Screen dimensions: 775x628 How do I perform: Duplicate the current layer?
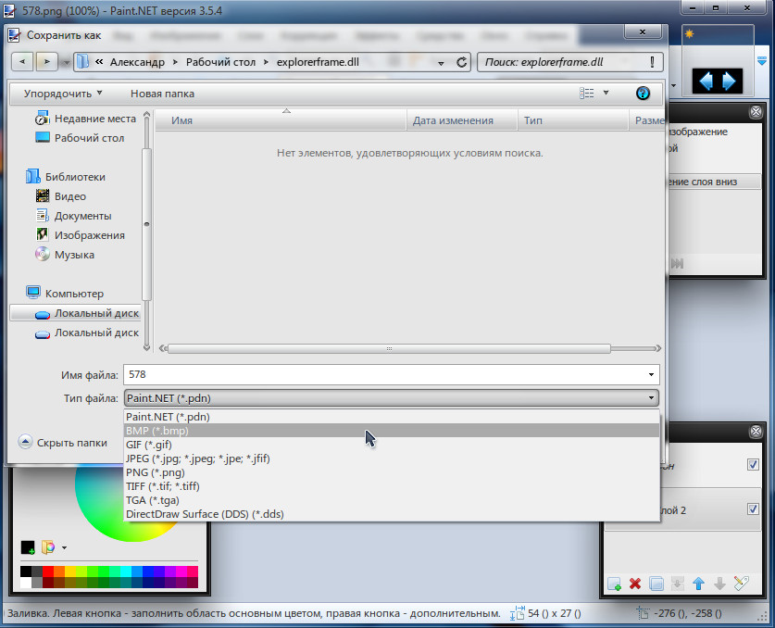point(656,584)
